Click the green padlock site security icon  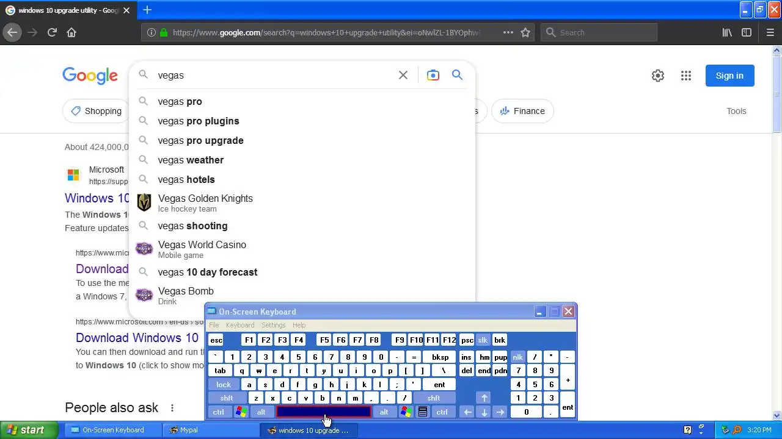click(164, 32)
